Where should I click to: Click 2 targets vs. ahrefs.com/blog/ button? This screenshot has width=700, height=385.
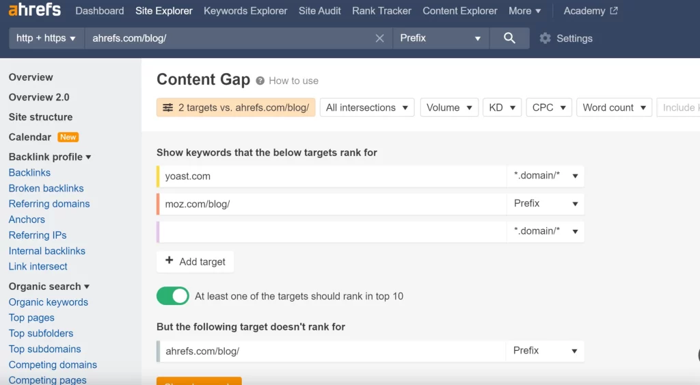tap(236, 107)
